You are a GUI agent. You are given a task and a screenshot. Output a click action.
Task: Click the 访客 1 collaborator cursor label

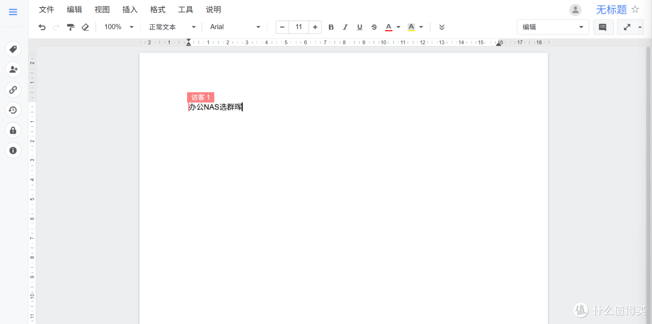(x=200, y=97)
